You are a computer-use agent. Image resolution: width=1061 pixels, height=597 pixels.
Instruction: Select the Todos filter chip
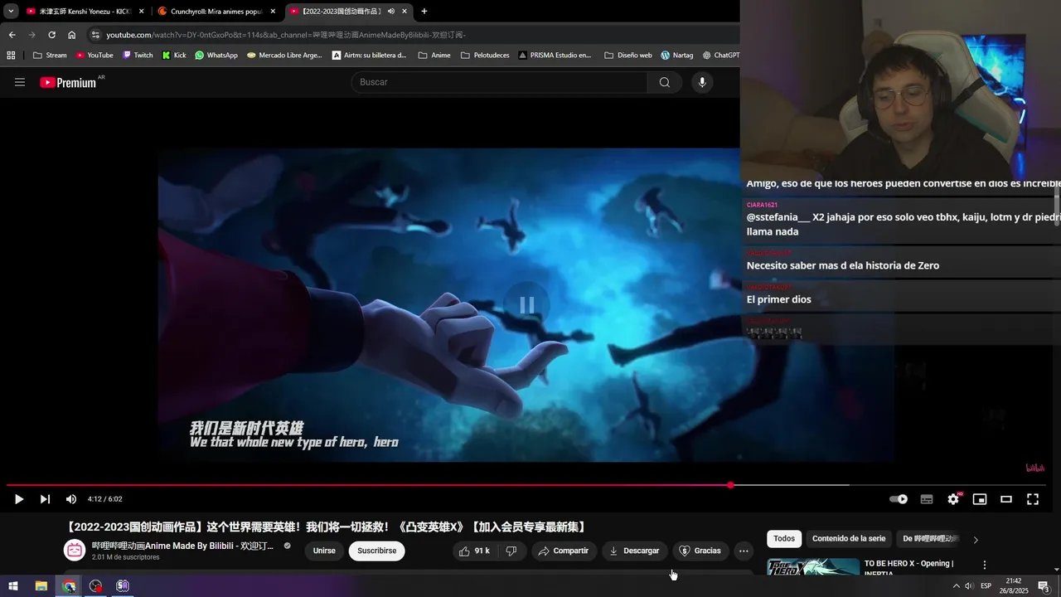point(784,539)
